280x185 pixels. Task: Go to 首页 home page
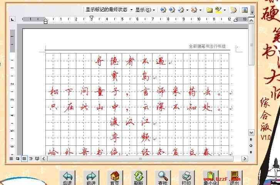pos(115,178)
